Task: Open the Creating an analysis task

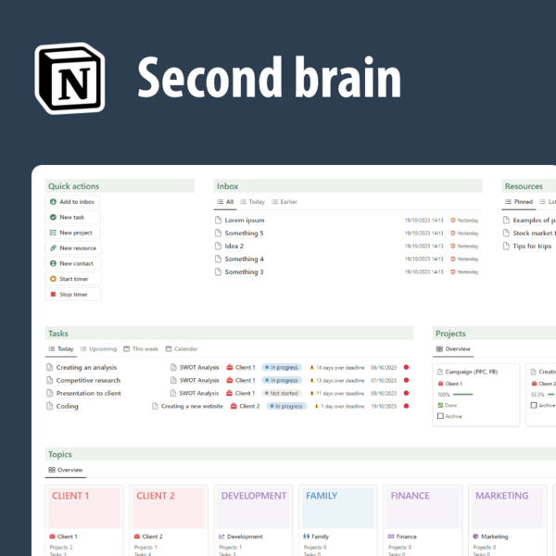Action: point(86,367)
